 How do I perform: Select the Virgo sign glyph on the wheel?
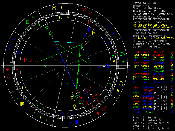[21, 104]
